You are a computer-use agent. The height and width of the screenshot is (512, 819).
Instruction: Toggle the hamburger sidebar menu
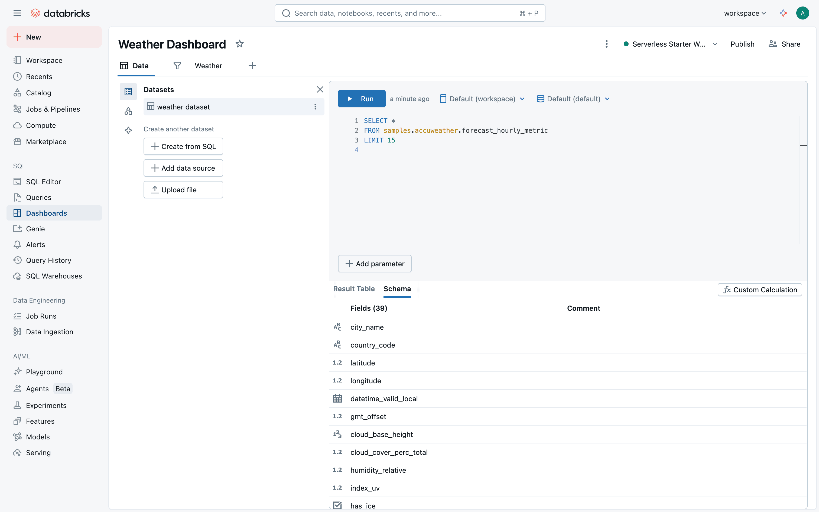click(x=17, y=13)
